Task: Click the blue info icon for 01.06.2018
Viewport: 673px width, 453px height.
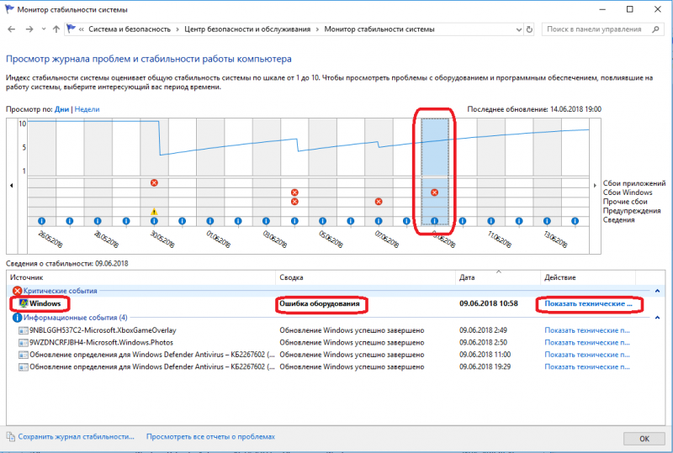Action: [x=210, y=221]
